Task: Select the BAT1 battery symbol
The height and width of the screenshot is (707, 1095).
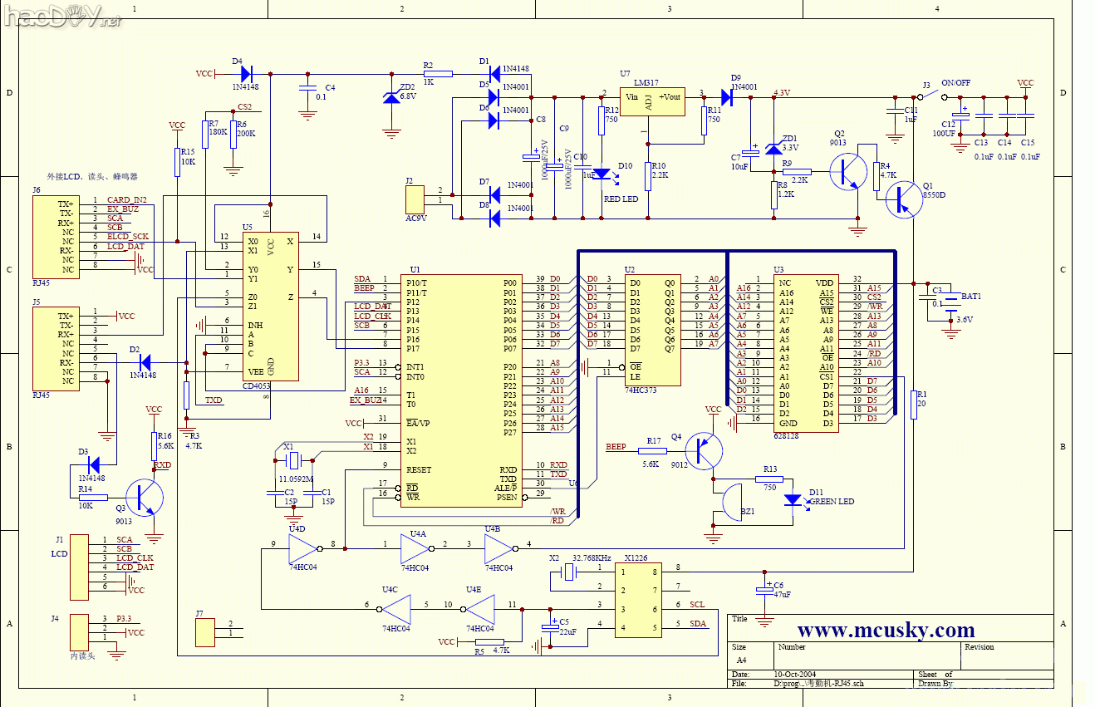Action: pos(951,305)
